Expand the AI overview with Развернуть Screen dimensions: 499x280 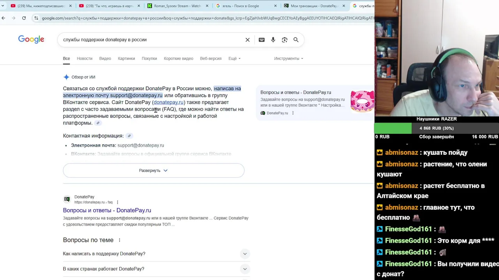[x=154, y=170]
